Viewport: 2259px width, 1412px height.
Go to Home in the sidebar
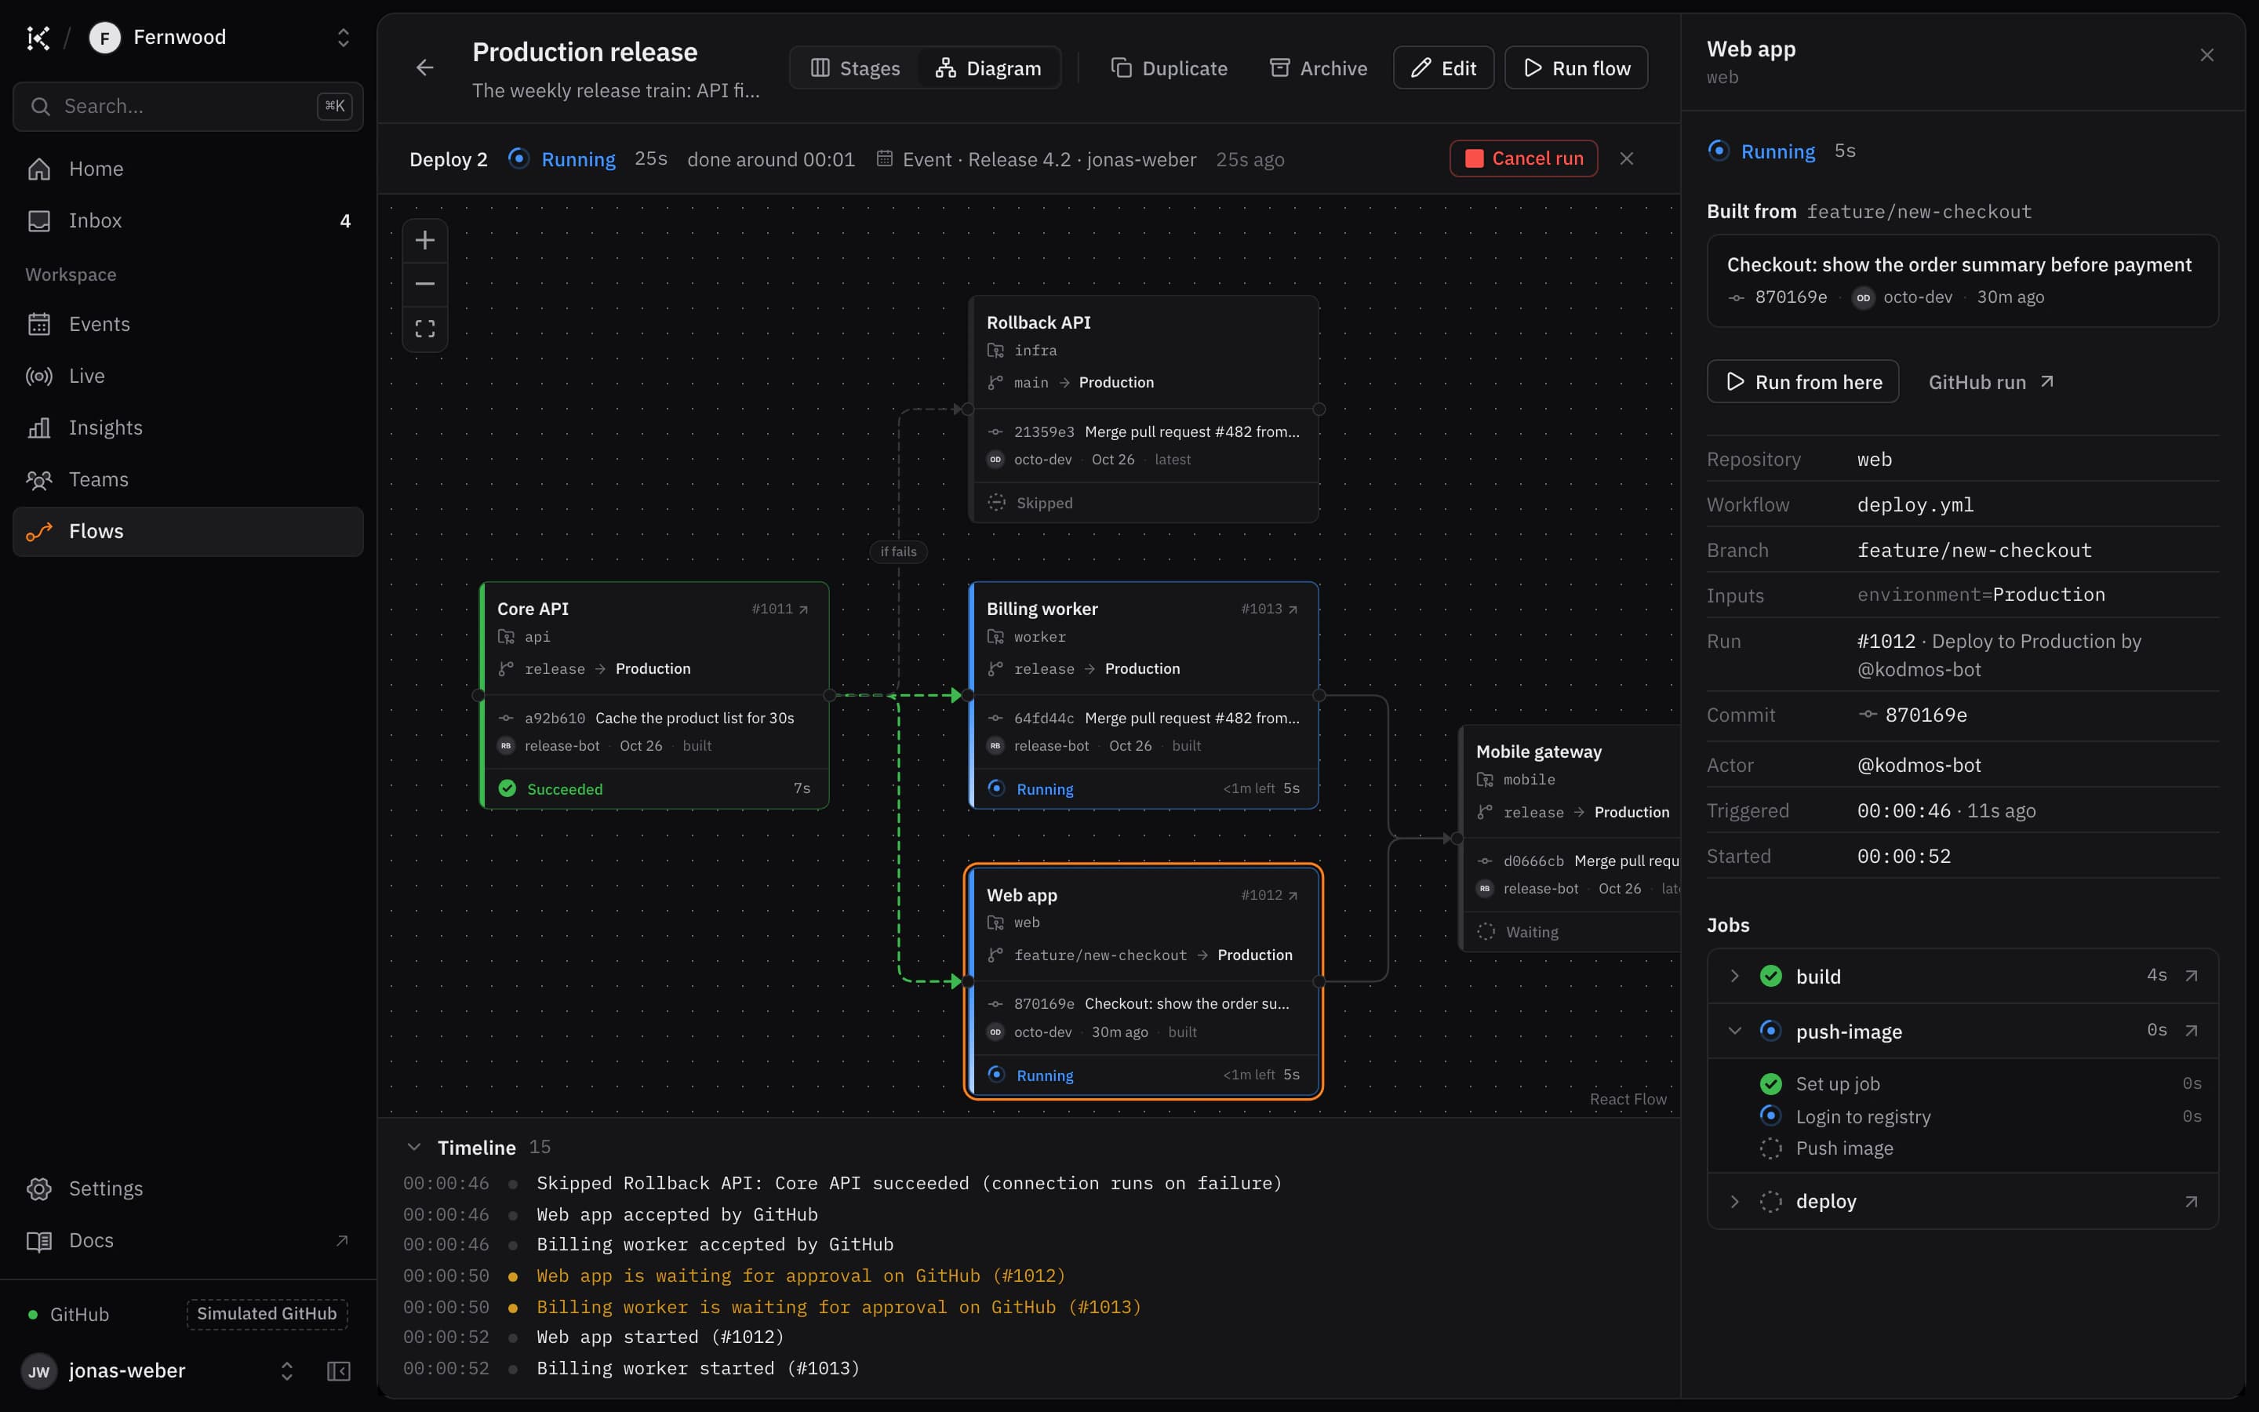click(187, 169)
